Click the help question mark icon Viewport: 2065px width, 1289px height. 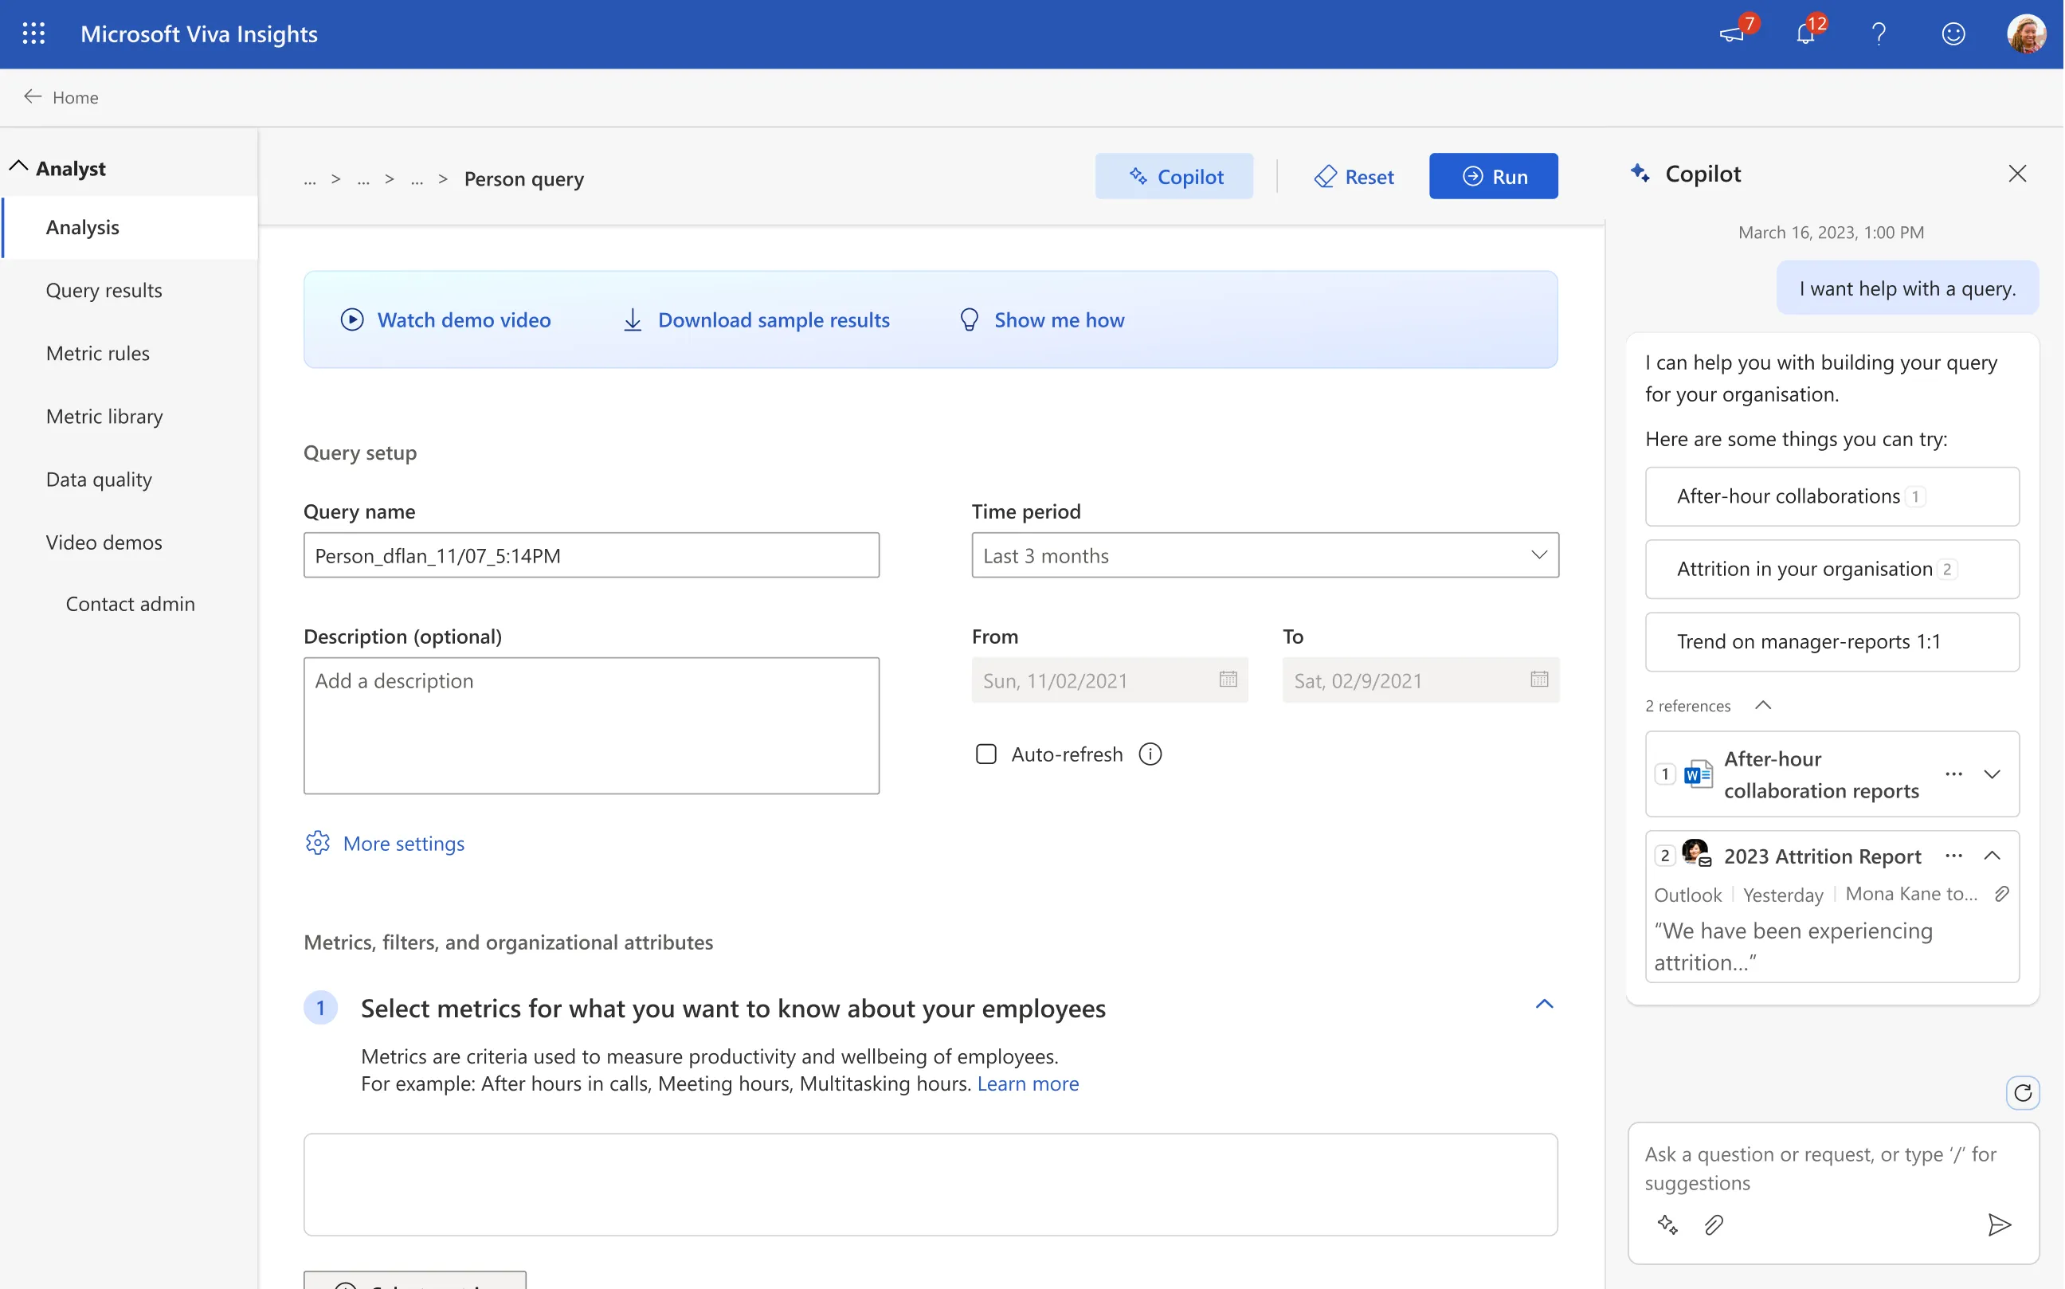(x=1879, y=34)
